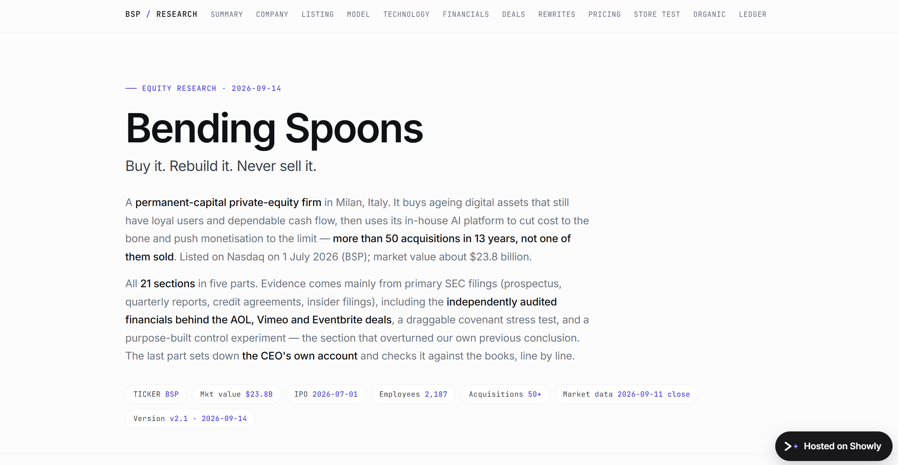898x465 pixels.
Task: Open the PRICING nav link
Action: [604, 14]
